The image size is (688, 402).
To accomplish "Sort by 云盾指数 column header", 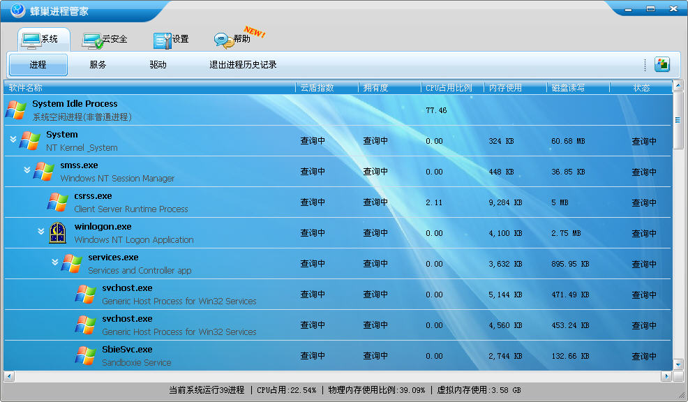I will (327, 88).
